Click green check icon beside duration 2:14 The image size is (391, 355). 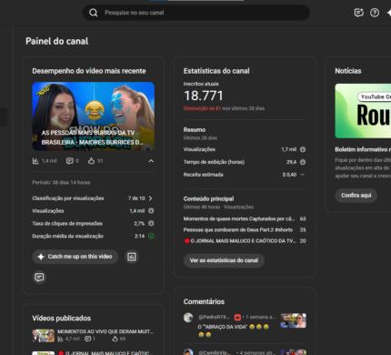(x=151, y=236)
